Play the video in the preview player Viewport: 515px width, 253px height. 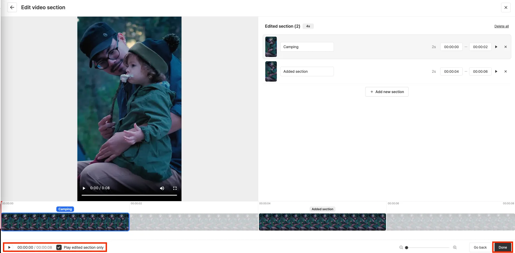pos(84,188)
